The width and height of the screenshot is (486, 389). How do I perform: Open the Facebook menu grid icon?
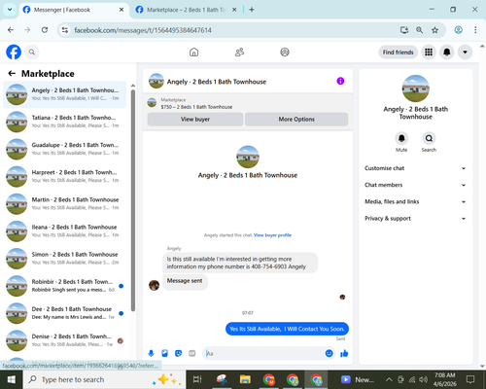coord(429,52)
